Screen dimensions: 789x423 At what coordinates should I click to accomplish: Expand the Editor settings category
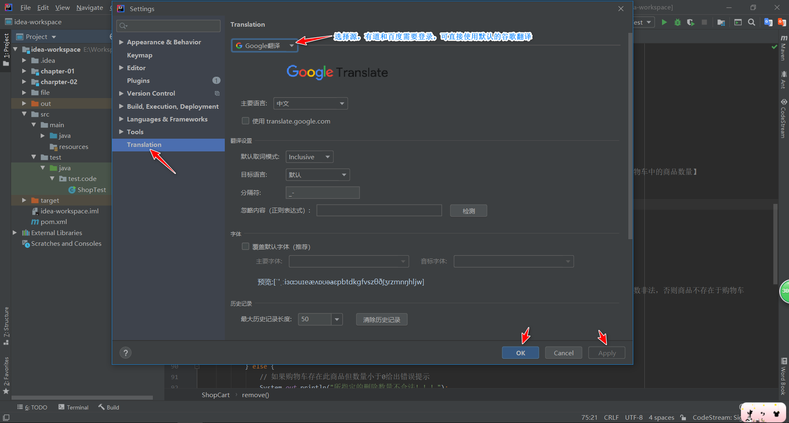click(121, 68)
